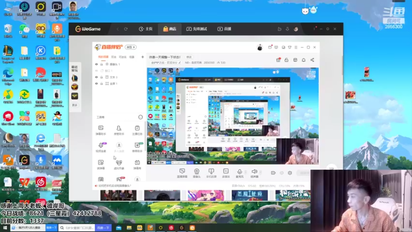Select 我的场景 scene tab
The image size is (412, 232).
(104, 57)
